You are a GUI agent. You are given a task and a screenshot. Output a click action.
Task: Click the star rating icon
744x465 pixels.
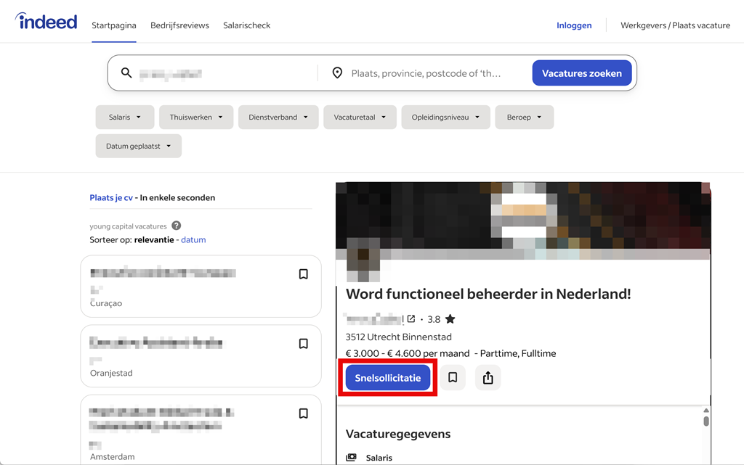tap(450, 319)
